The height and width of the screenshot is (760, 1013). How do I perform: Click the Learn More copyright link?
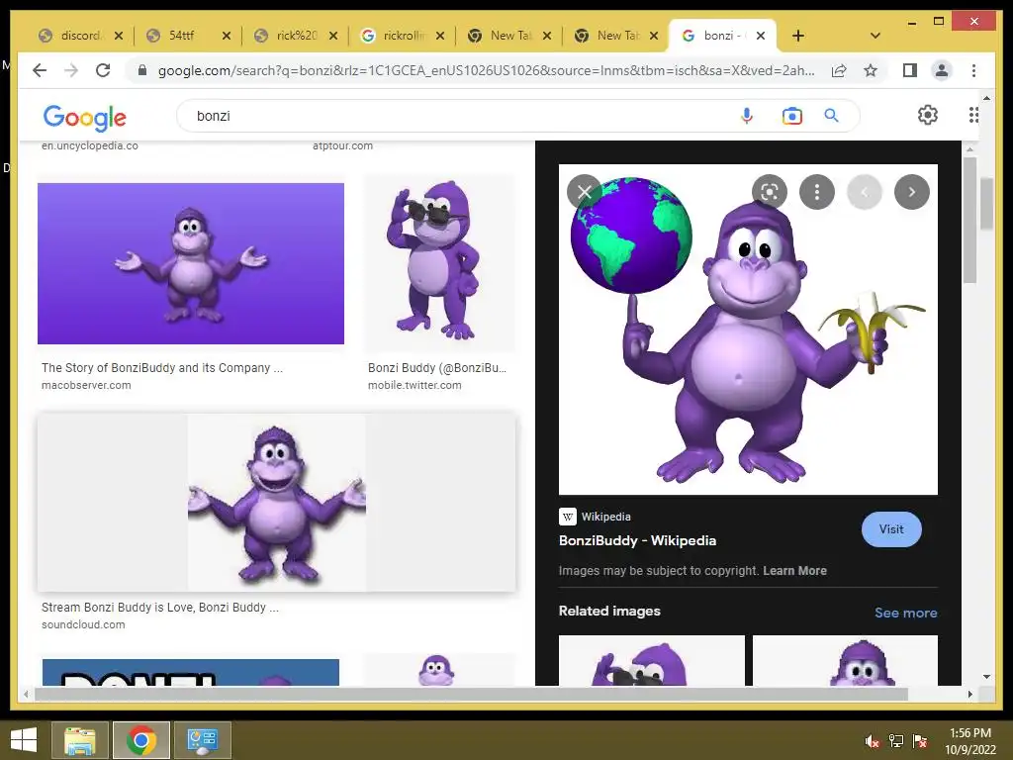(794, 571)
